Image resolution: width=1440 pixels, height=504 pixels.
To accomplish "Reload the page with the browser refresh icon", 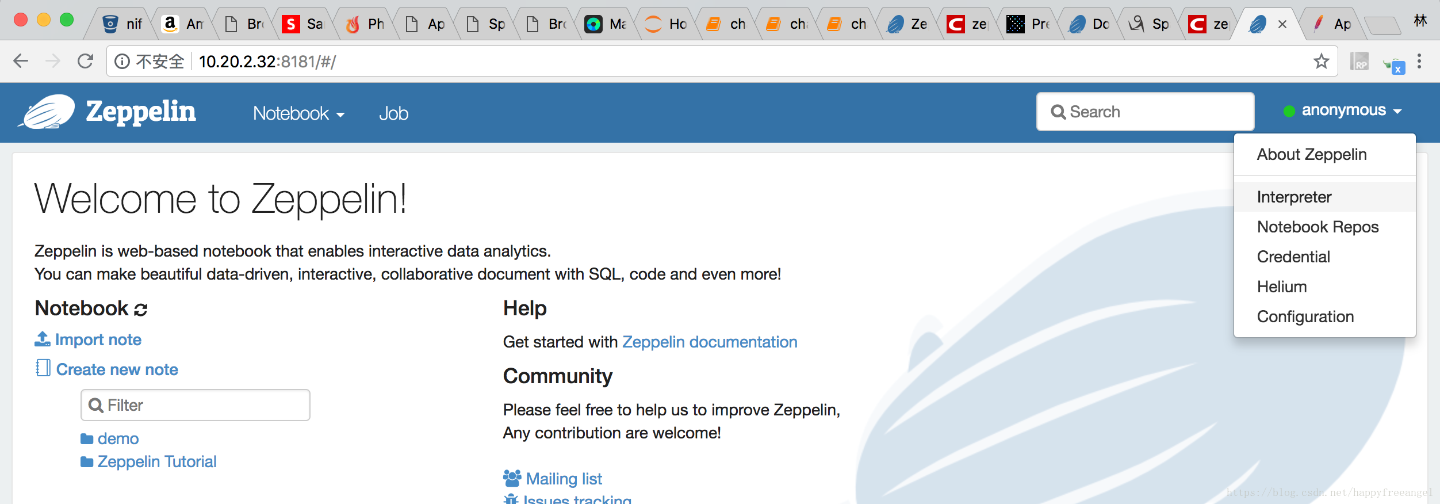I will (x=85, y=60).
